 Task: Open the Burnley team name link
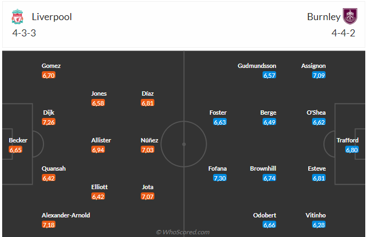[324, 17]
